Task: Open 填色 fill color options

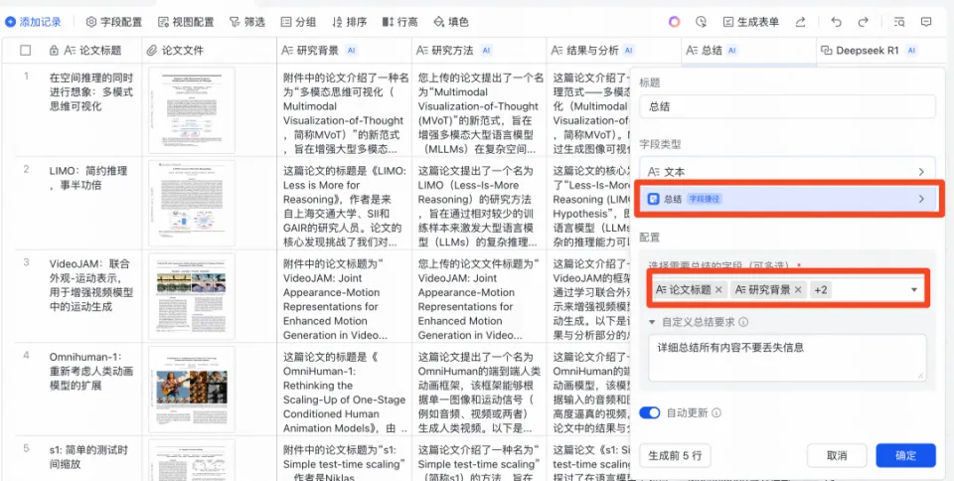Action: coord(451,22)
